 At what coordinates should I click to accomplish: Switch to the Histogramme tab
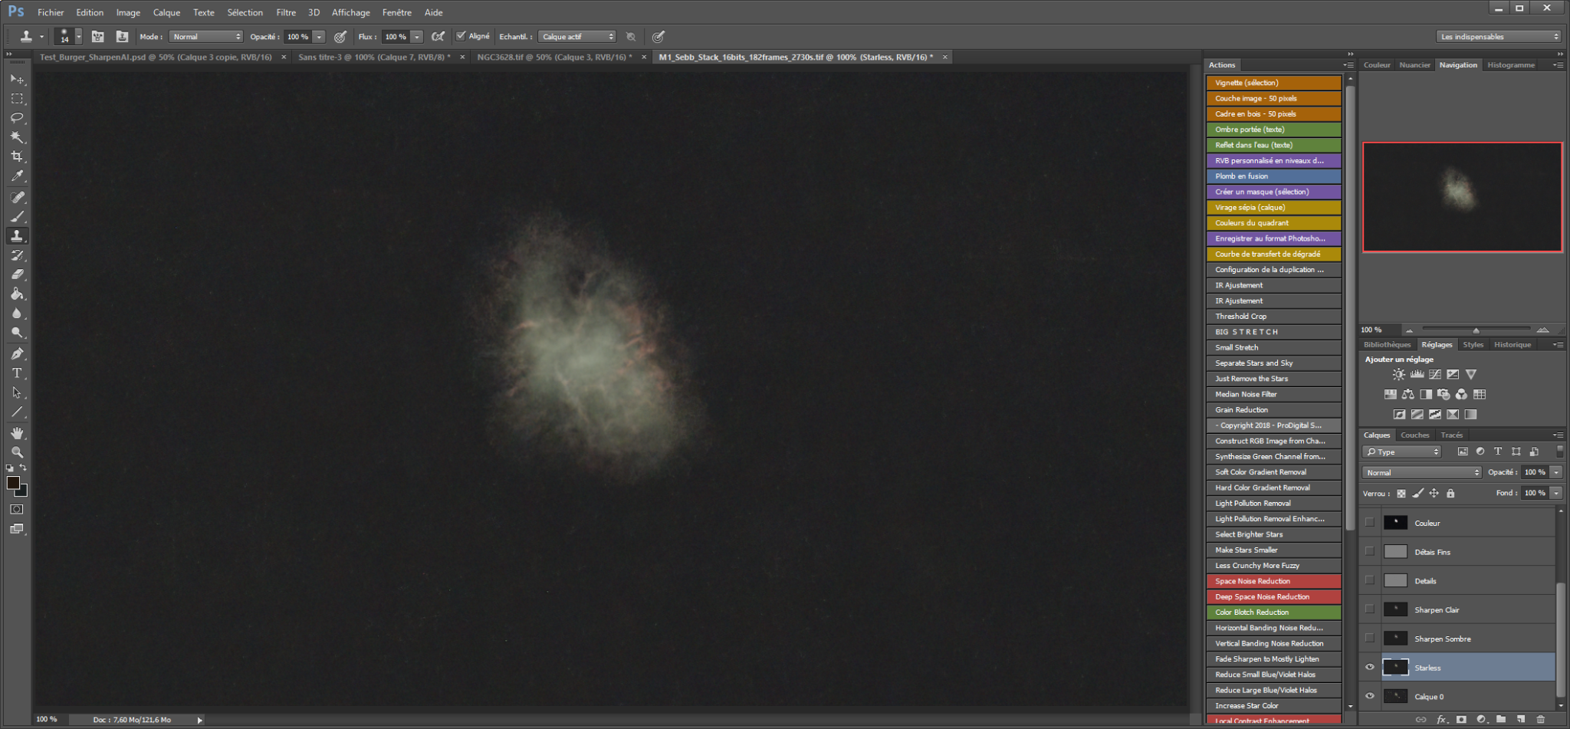click(1510, 65)
